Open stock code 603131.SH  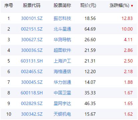pos(32,61)
